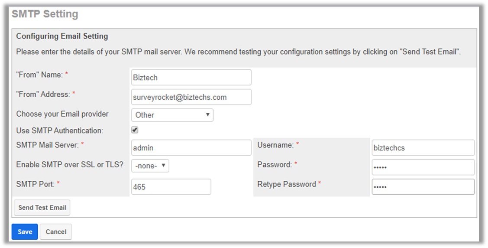This screenshot has width=488, height=248.
Task: Save the SMTP settings
Action: coord(25,232)
